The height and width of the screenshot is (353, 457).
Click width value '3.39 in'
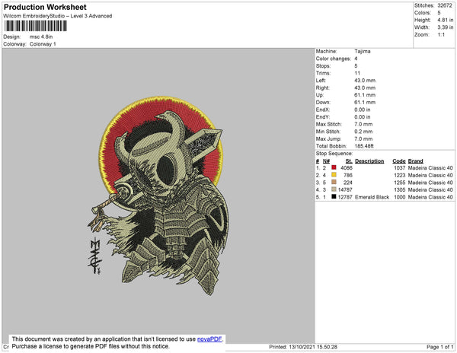pyautogui.click(x=446, y=27)
